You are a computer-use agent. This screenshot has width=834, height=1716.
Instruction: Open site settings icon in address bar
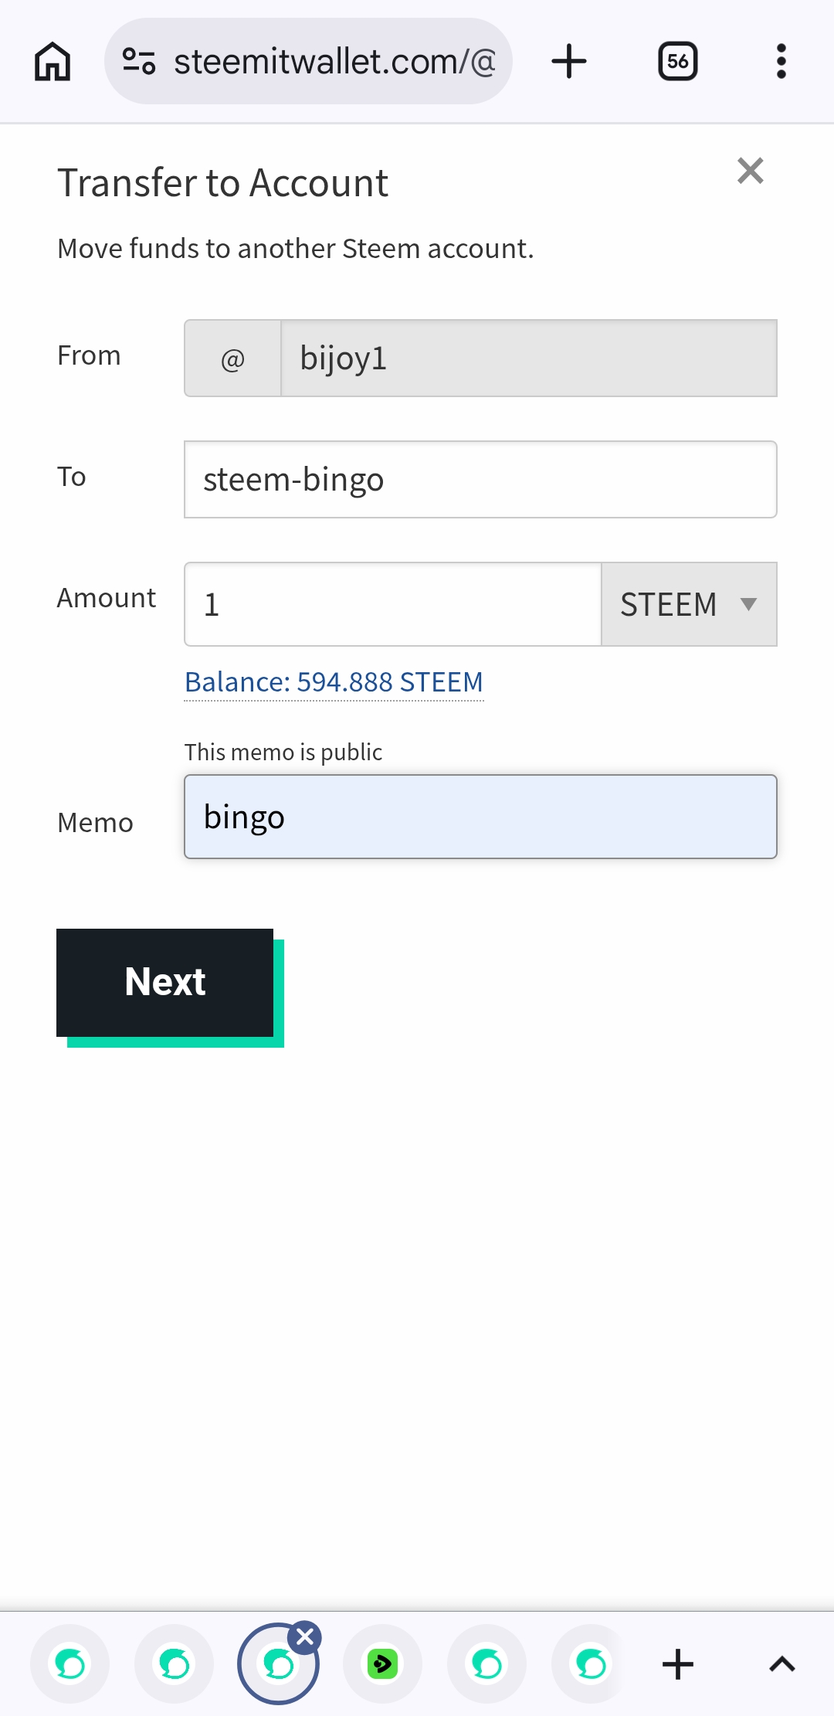point(139,61)
